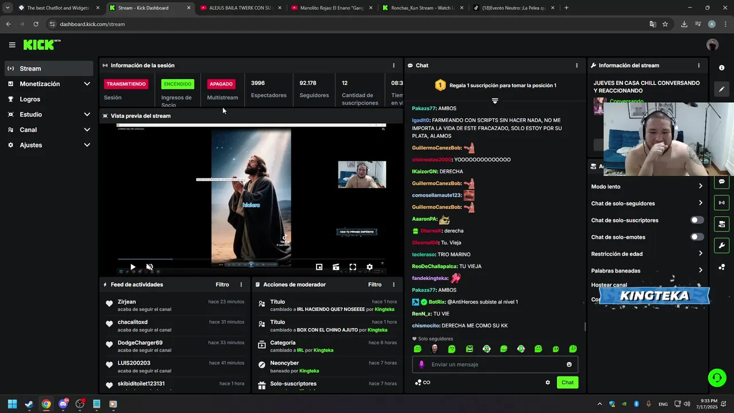Play the stream preview
The height and width of the screenshot is (413, 734).
[x=132, y=267]
